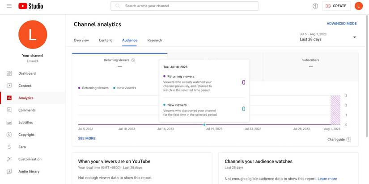
Task: Open the help question mark icon
Action: click(315, 6)
